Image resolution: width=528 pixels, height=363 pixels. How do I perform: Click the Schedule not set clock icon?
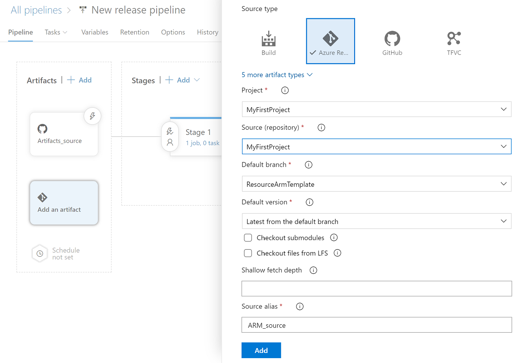tap(40, 254)
